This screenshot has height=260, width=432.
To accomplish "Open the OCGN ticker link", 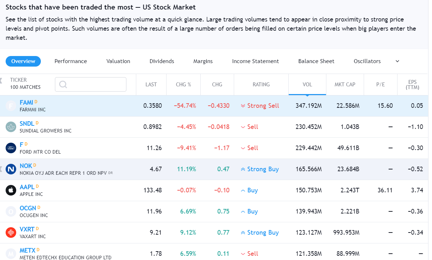I will pyautogui.click(x=28, y=208).
